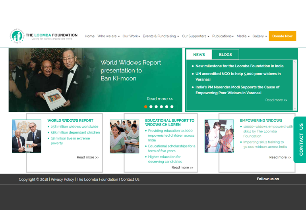Expand the Media dropdown

(x=243, y=36)
